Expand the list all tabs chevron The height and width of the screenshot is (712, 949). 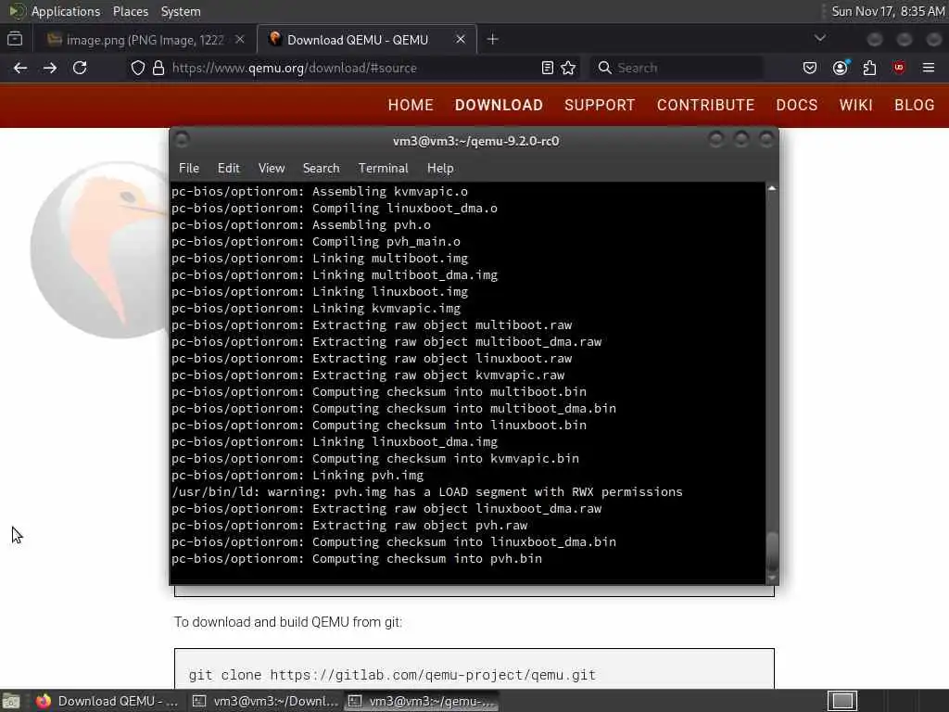tap(820, 38)
